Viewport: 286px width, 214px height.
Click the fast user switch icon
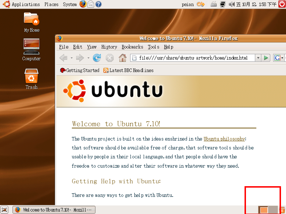[x=201, y=4]
